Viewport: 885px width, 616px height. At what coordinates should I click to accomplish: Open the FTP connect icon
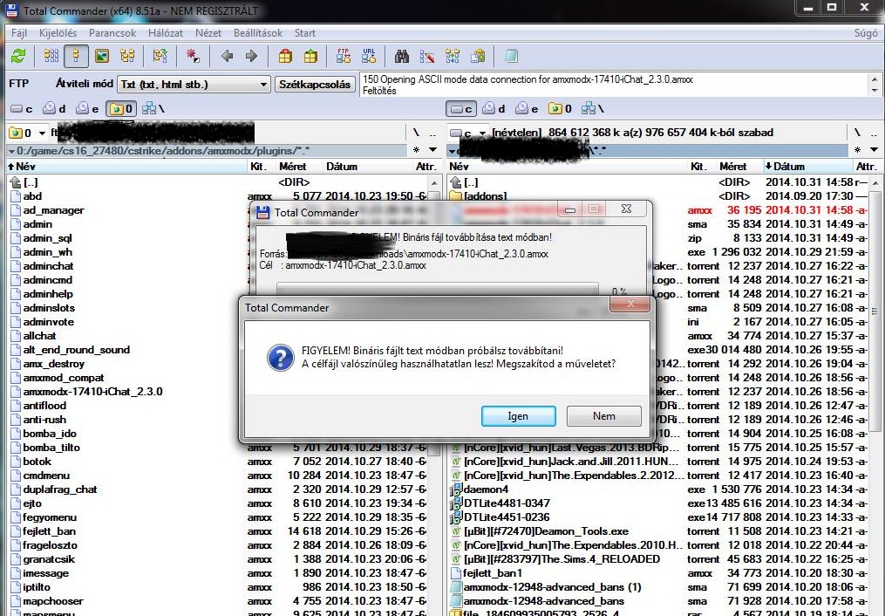click(344, 56)
